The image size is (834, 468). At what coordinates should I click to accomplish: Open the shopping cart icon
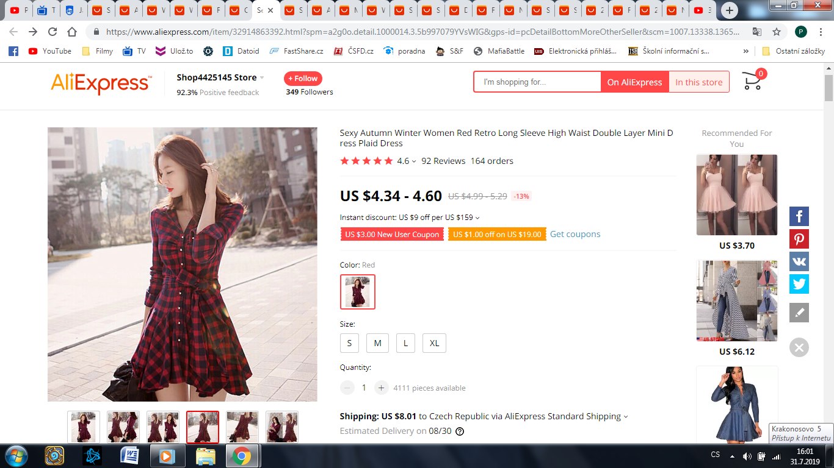[x=752, y=82]
